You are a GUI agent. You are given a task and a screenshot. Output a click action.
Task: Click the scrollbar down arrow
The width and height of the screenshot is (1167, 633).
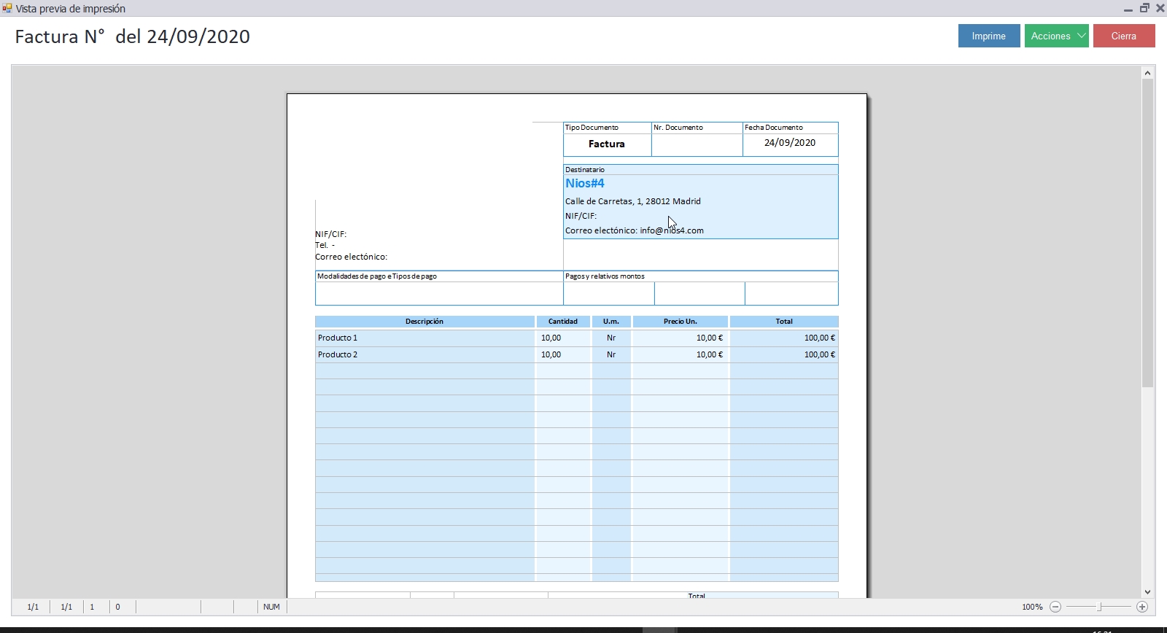pos(1147,592)
